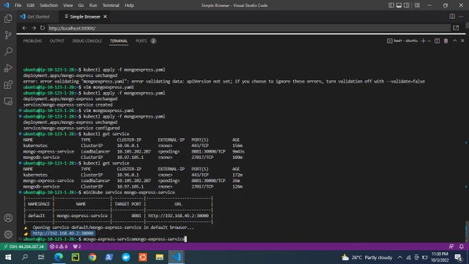Open the Edit menu
Viewport: 469px width, 264px height.
coord(30,6)
